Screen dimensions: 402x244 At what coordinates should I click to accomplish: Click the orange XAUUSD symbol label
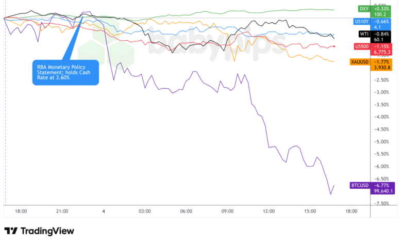click(358, 62)
